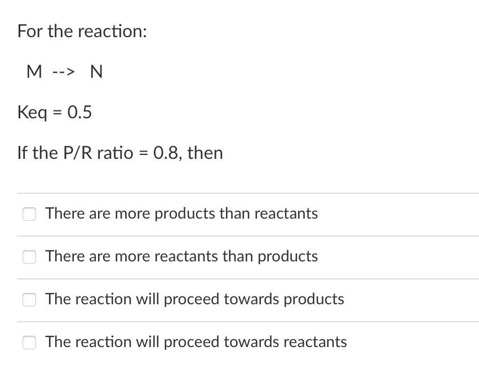Click the equation 'M --> N'
This screenshot has height=373, width=479.
65,72
